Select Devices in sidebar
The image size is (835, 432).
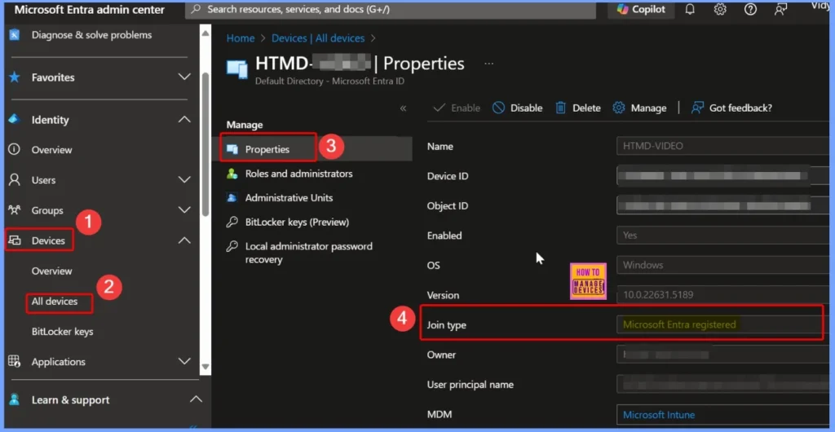click(x=48, y=240)
